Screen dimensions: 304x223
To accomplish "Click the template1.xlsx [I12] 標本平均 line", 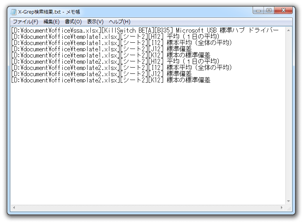I will (x=121, y=43).
